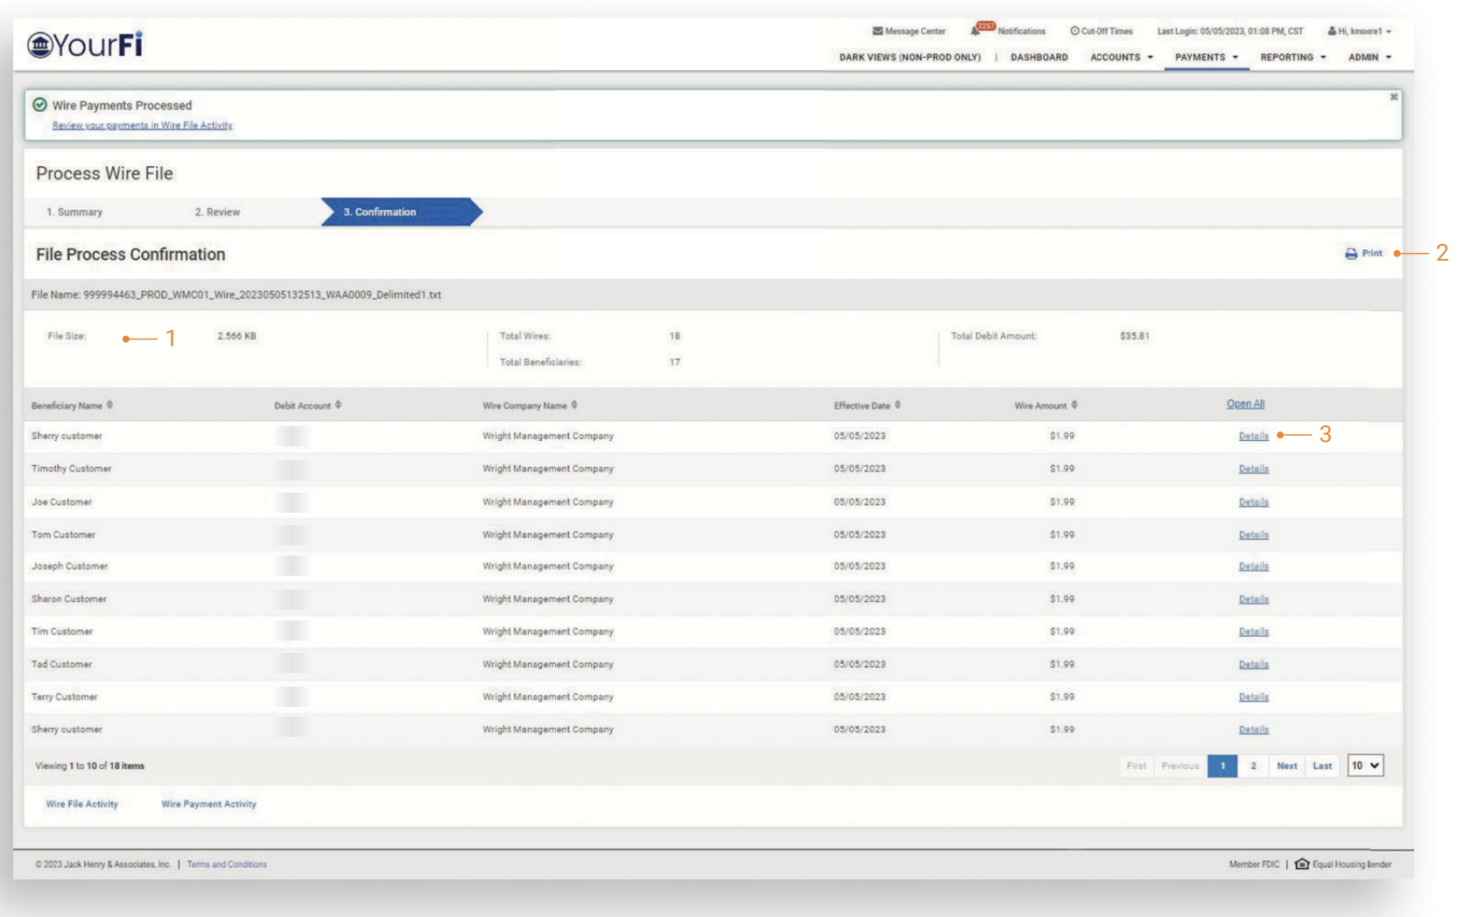This screenshot has width=1457, height=917.
Task: Expand the Accounts menu
Action: point(1121,58)
